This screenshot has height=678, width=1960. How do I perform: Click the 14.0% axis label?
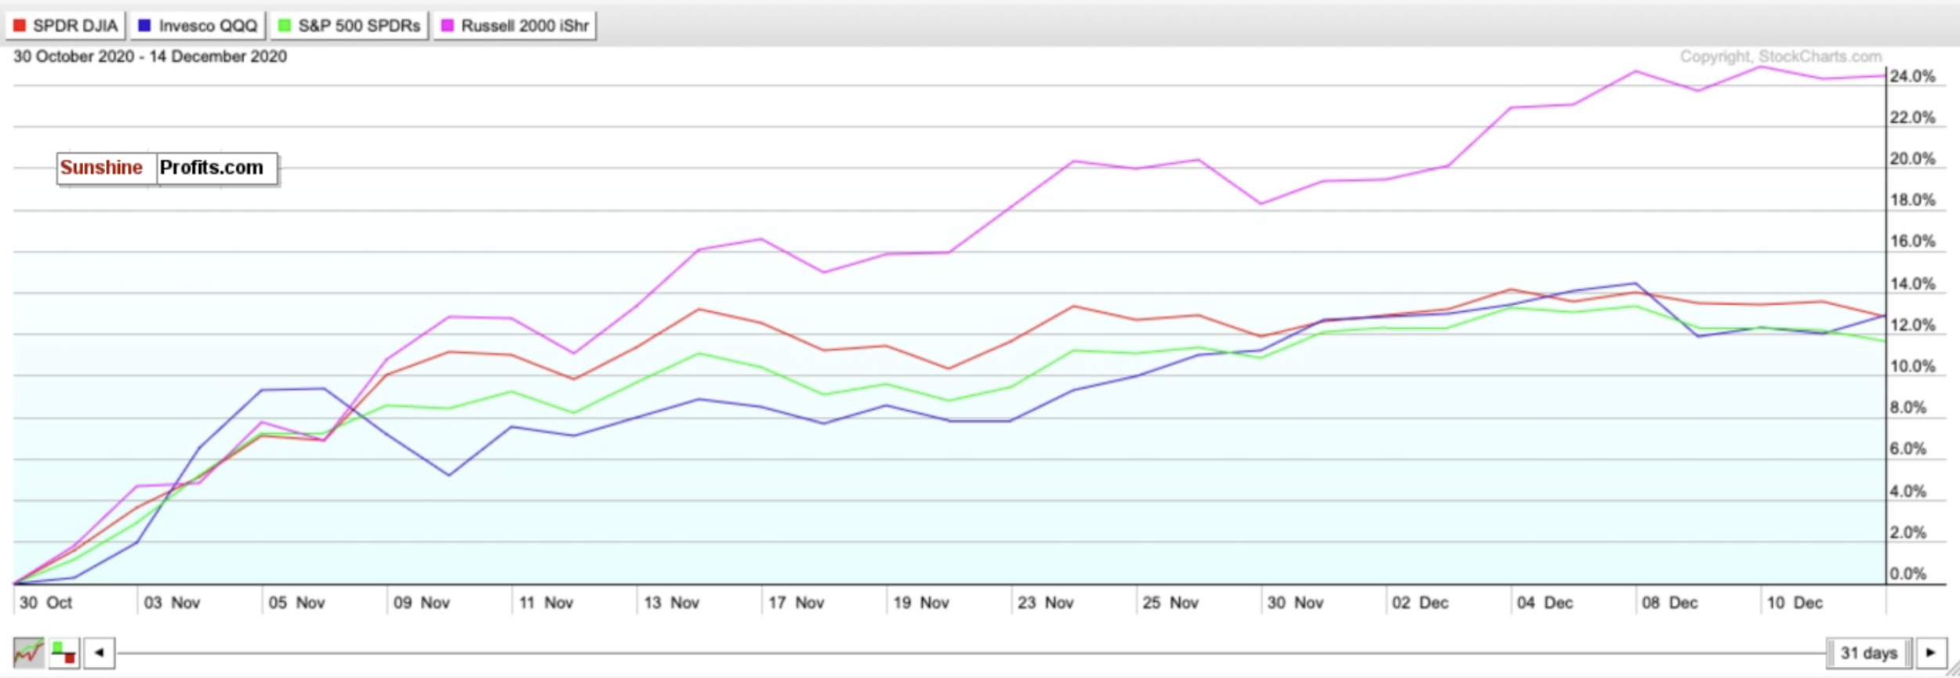click(x=1912, y=284)
